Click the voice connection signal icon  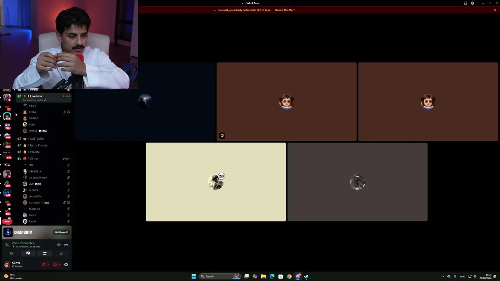(7, 245)
